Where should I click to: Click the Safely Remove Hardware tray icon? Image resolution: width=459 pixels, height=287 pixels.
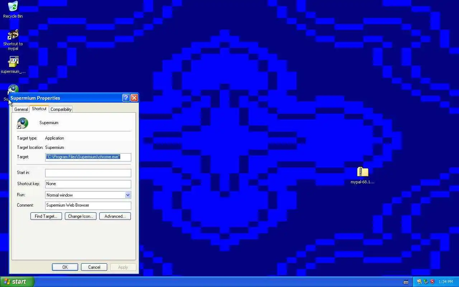click(x=426, y=282)
